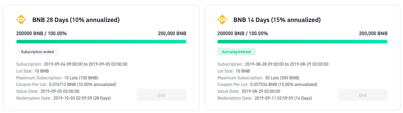Click the coupon value 0.076712 BNB
Viewport: 403px width, 113px height.
[x=62, y=84]
